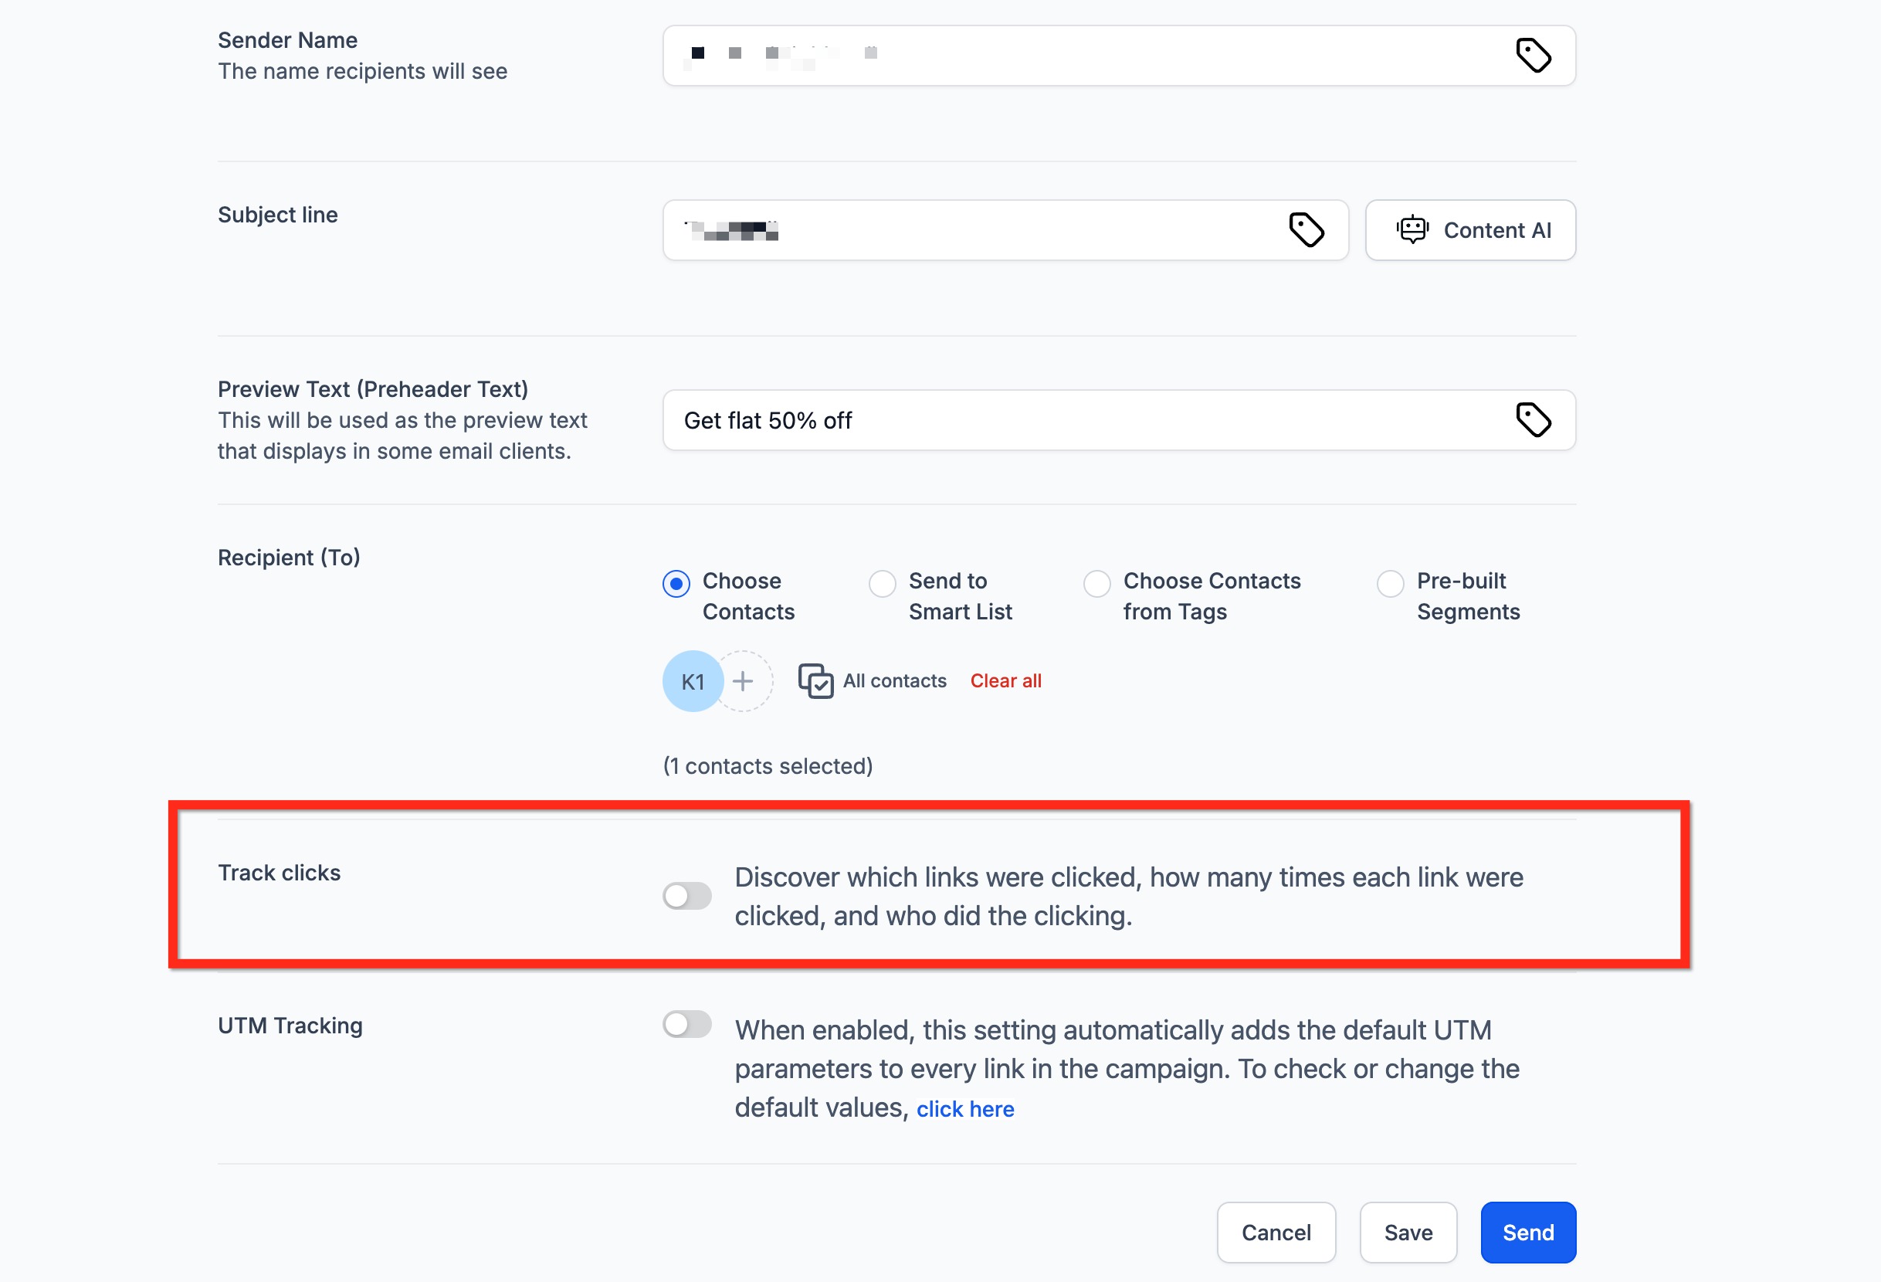The width and height of the screenshot is (1881, 1282).
Task: Click the Content AI robot icon
Action: (1412, 230)
